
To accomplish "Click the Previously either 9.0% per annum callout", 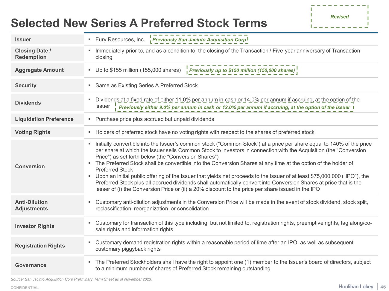I will tap(234, 107).
